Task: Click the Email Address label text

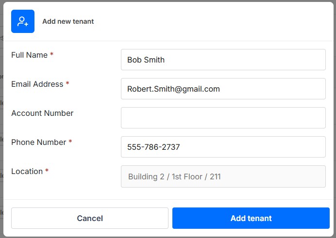Action: click(37, 84)
